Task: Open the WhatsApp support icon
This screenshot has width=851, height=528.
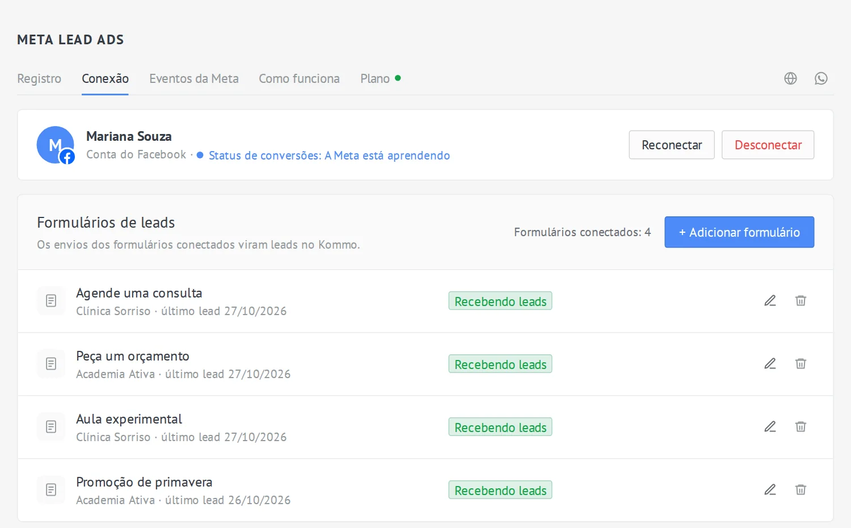Action: click(x=821, y=78)
